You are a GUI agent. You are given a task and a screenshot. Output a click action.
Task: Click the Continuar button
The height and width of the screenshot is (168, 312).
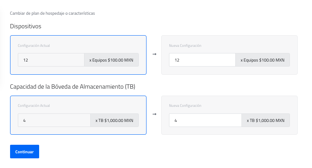(24, 152)
